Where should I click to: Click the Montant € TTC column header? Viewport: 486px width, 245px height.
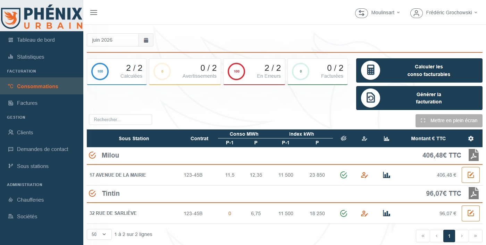tap(428, 138)
